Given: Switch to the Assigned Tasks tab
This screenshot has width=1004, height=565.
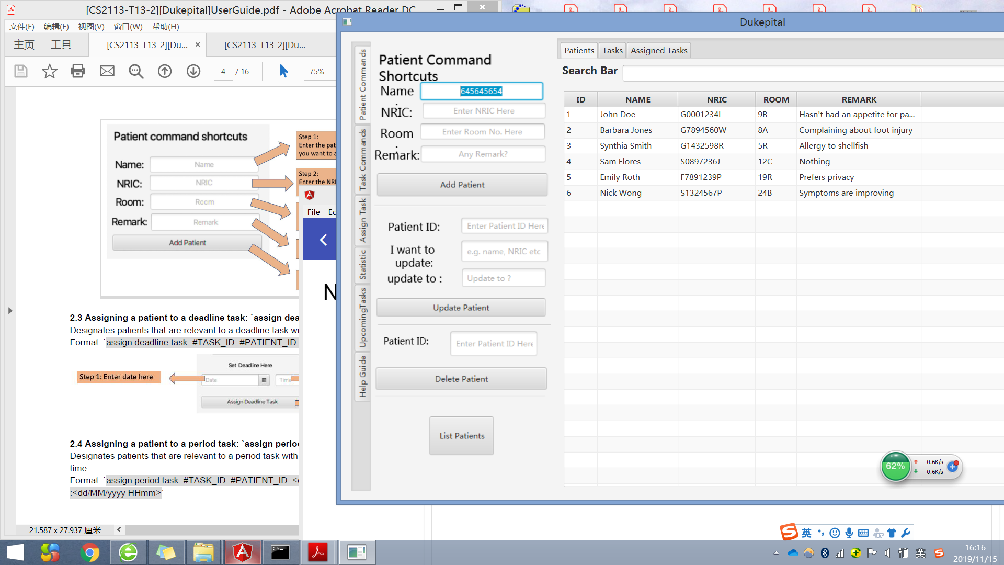Looking at the screenshot, I should (658, 50).
